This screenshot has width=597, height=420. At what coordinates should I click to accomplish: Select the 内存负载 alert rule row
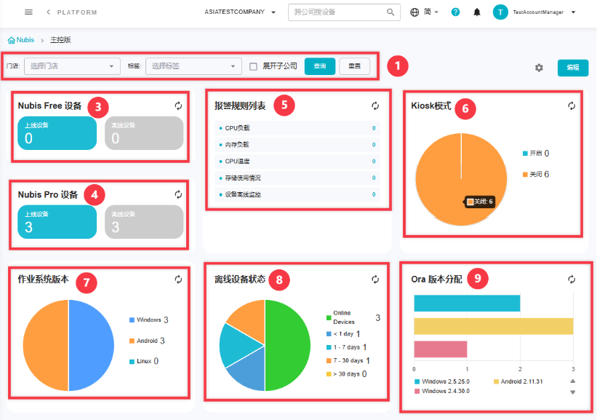tap(297, 145)
